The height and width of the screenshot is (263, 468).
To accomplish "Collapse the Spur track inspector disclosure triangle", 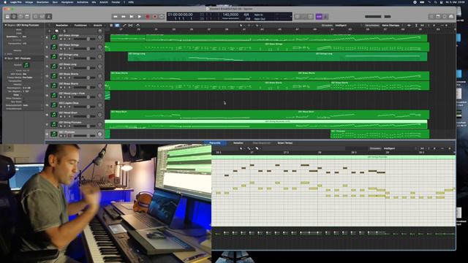I will click(5, 58).
